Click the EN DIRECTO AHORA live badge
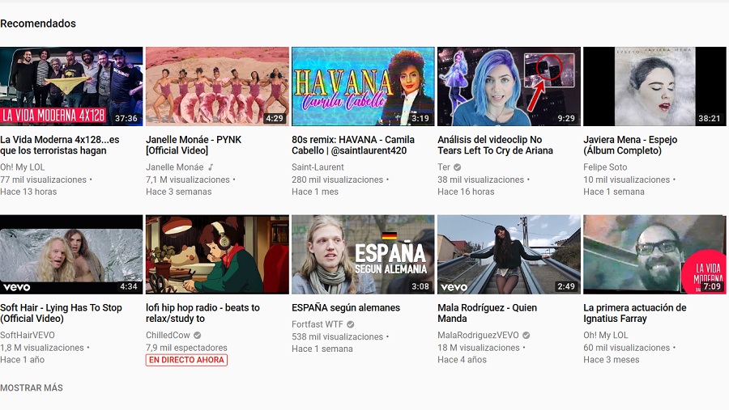Viewport: 729px width, 410px height. [x=186, y=360]
